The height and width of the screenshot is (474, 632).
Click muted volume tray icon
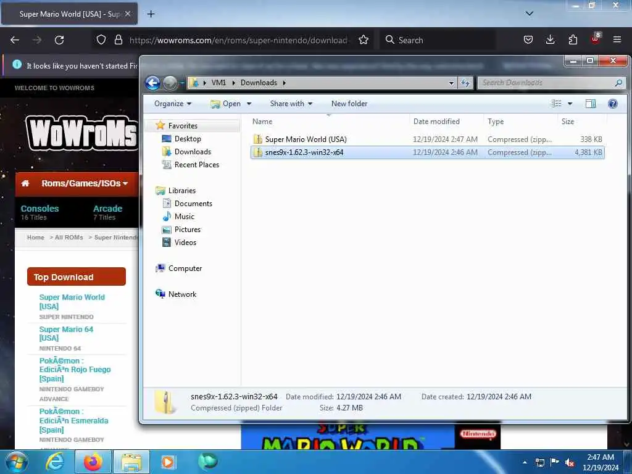tap(570, 463)
